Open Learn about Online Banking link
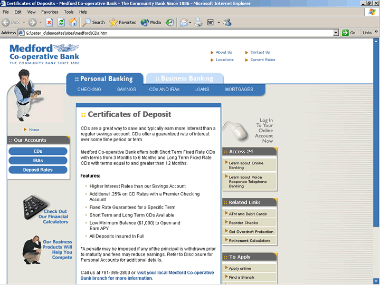 [x=246, y=165]
